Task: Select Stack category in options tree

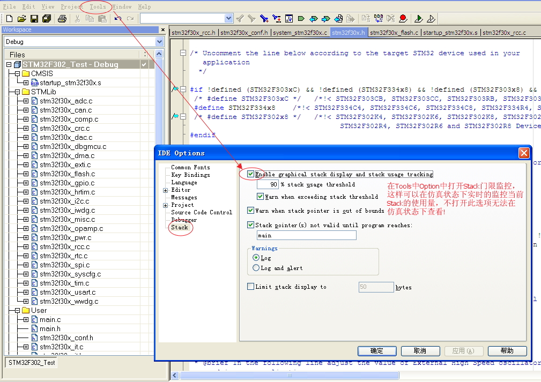Action: coord(180,228)
